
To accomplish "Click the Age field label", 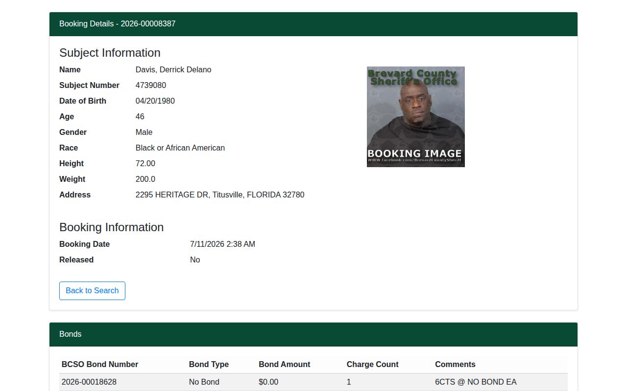I will (x=67, y=117).
